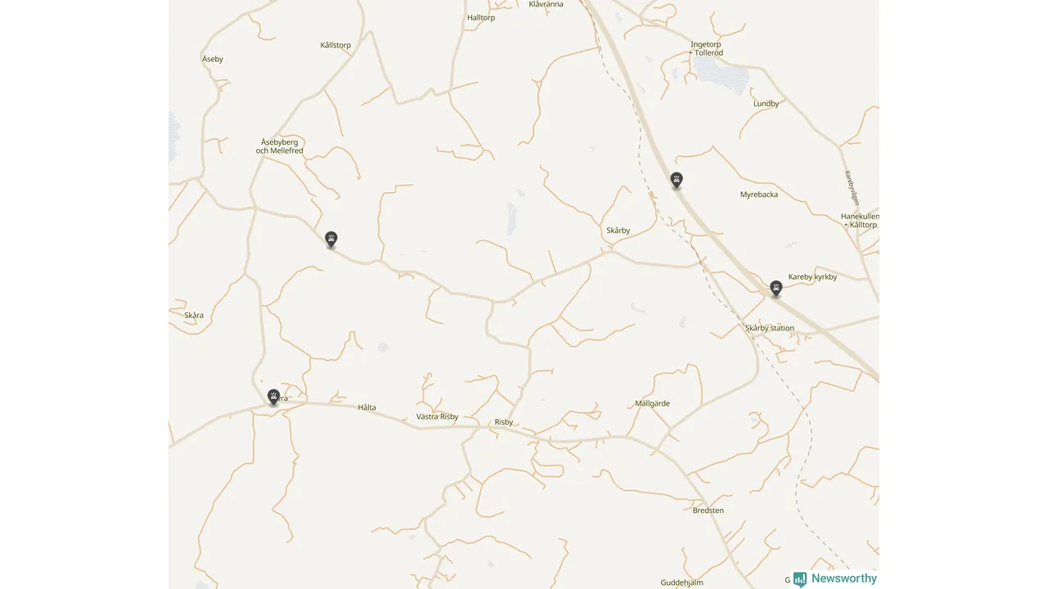Click the Newsworthy chart icon
Viewport: 1047px width, 589px height.
point(800,579)
